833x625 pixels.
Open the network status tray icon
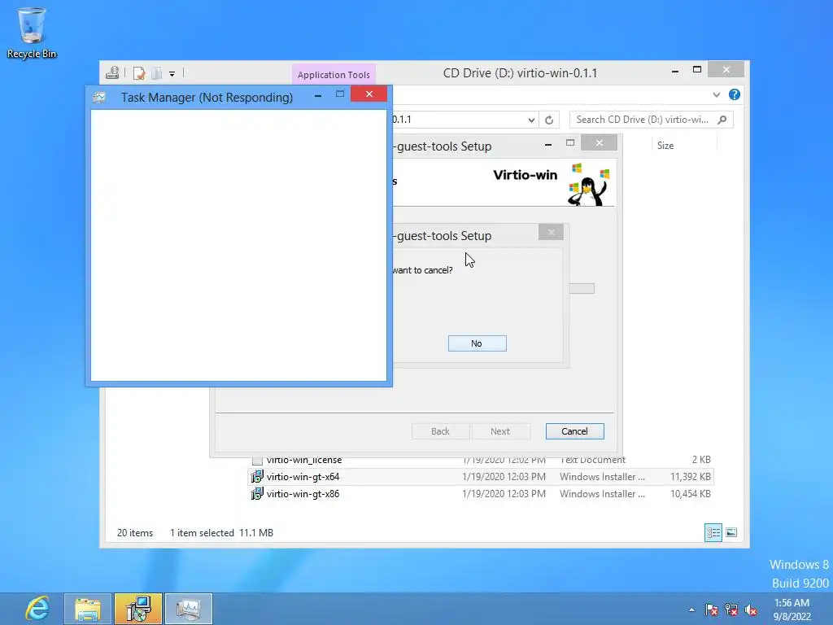pyautogui.click(x=731, y=610)
